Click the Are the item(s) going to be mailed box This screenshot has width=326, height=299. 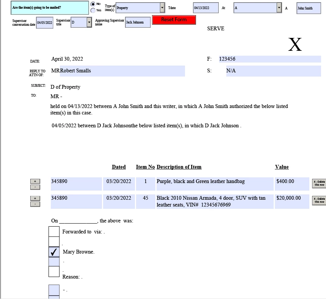pyautogui.click(x=50, y=8)
